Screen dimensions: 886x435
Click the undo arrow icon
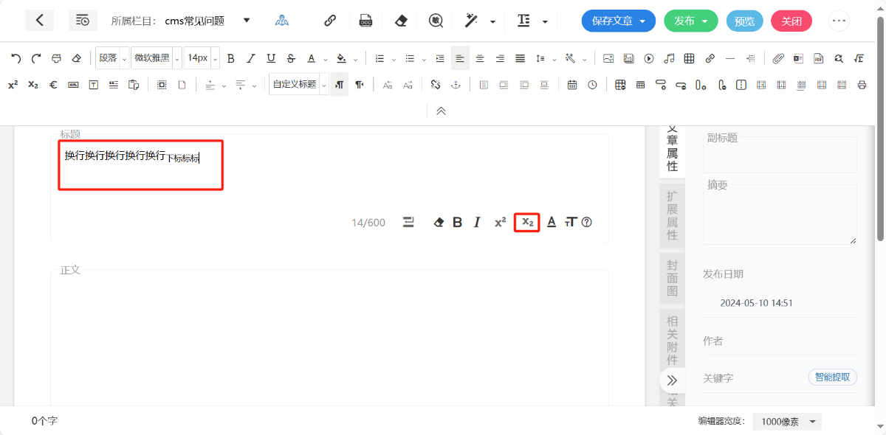point(16,58)
